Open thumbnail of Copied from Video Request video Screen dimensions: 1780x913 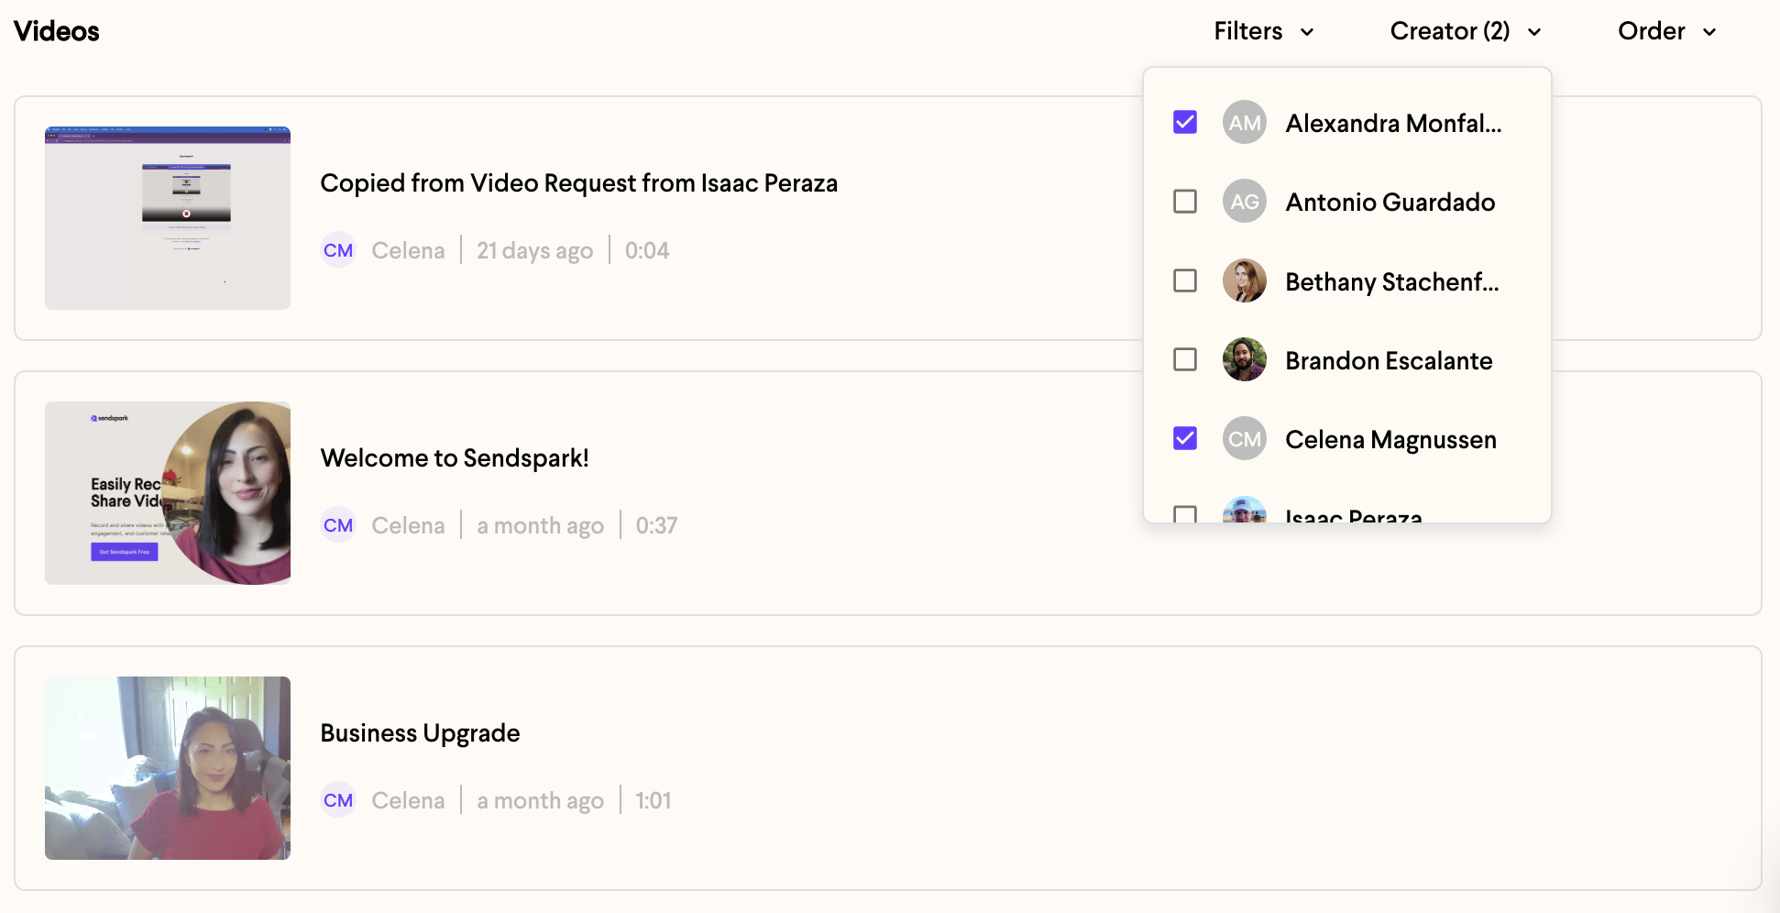(168, 218)
